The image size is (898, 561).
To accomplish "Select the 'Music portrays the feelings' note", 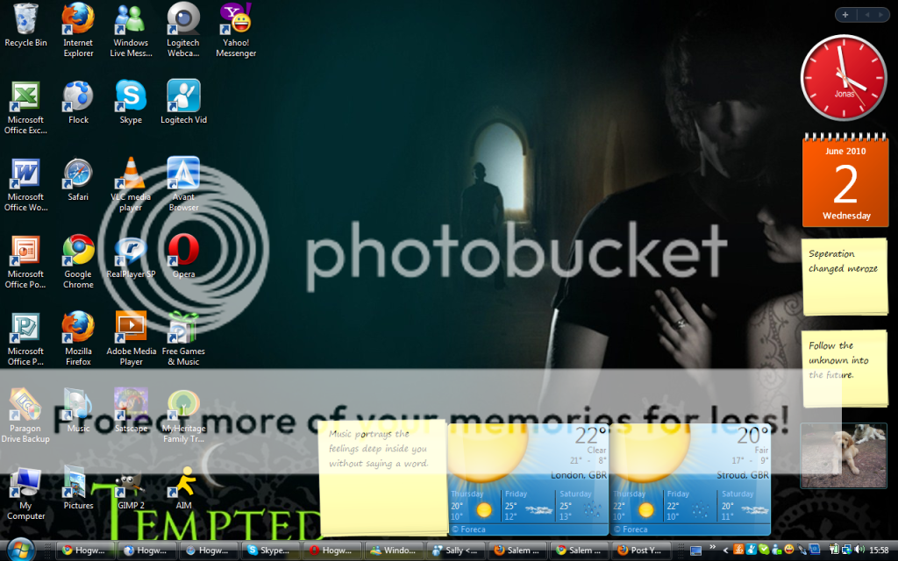I will pyautogui.click(x=384, y=478).
